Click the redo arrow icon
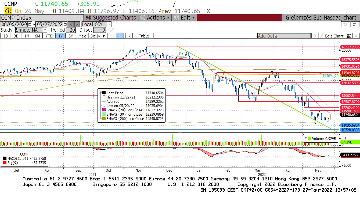360x197 pixels. coord(354,24)
